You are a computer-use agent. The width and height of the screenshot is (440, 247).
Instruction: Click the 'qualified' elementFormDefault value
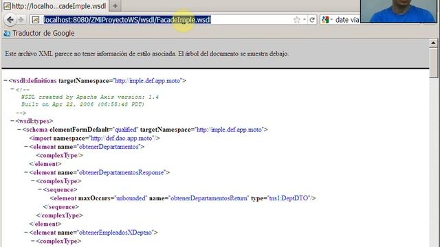(x=126, y=130)
